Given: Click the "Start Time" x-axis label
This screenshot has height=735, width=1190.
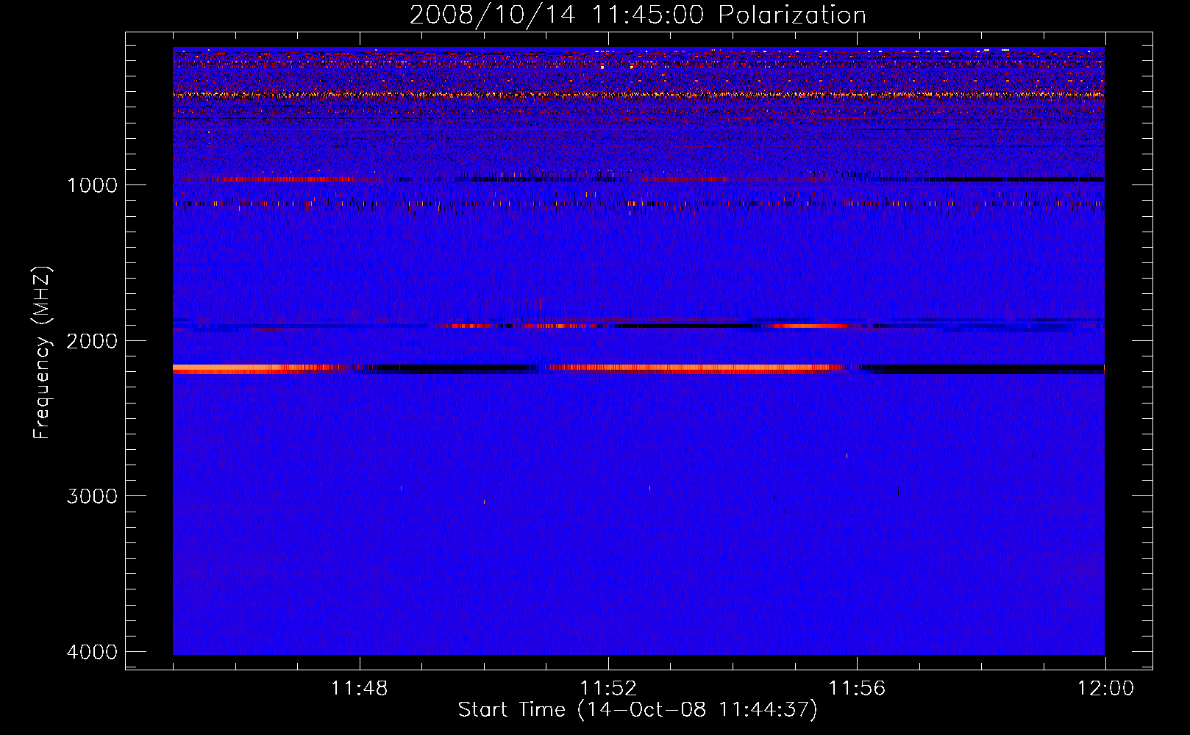Looking at the screenshot, I should (638, 710).
